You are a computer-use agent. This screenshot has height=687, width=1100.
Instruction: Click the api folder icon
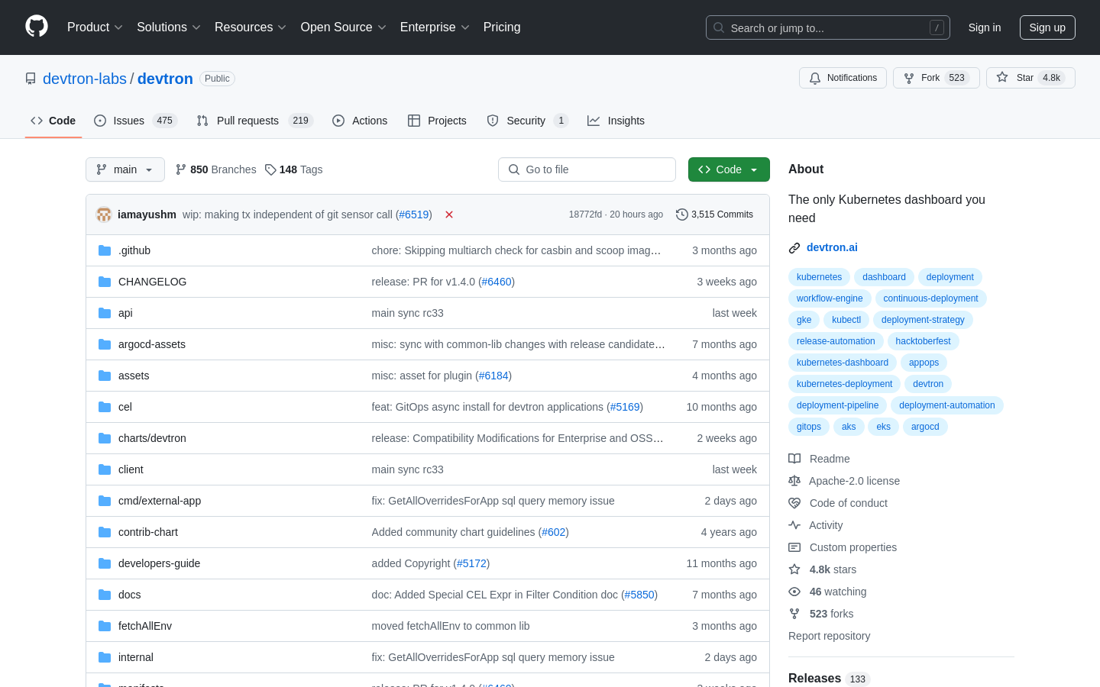click(x=105, y=313)
